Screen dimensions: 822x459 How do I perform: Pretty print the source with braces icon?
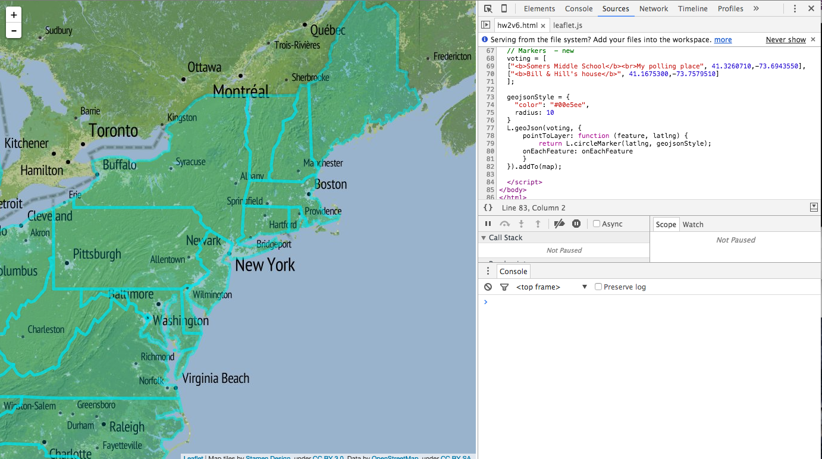[x=488, y=208]
